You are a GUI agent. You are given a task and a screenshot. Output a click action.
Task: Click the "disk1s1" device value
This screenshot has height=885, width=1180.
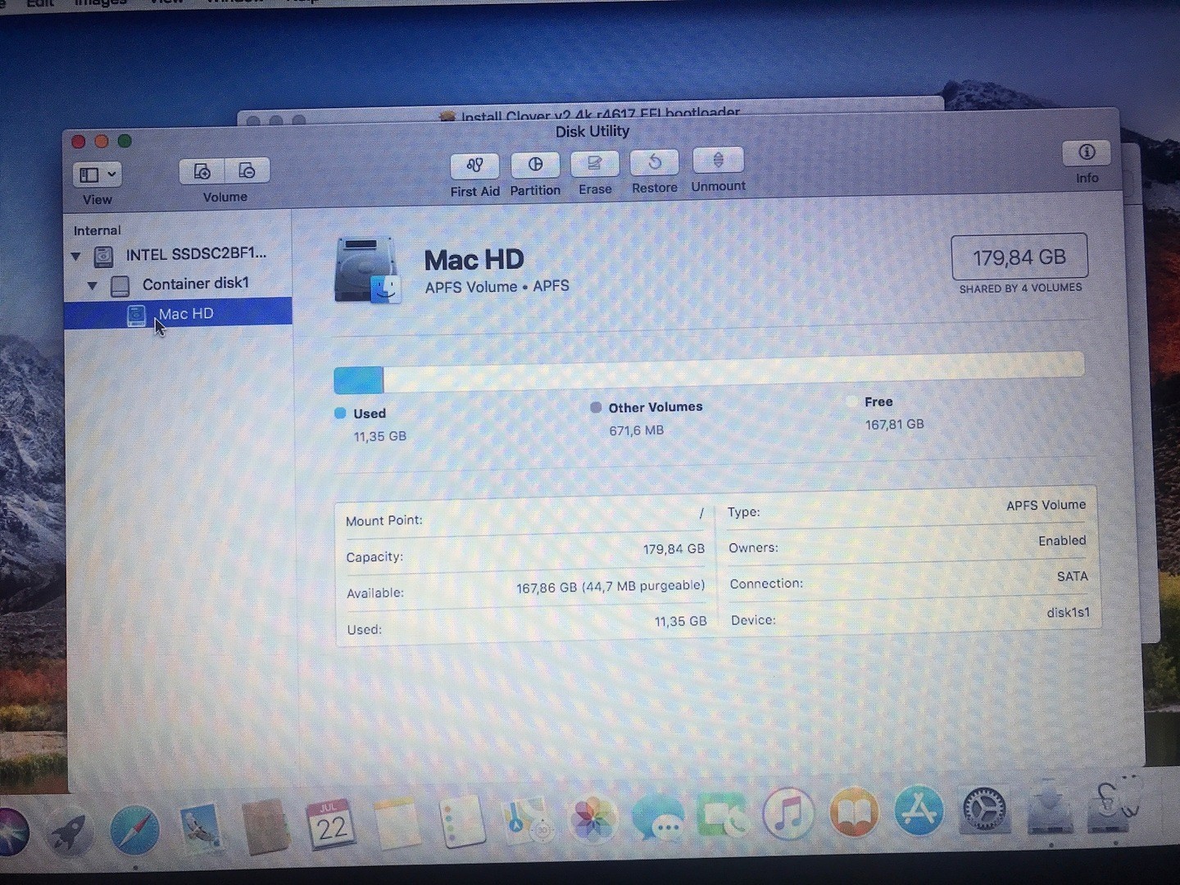pos(1068,613)
